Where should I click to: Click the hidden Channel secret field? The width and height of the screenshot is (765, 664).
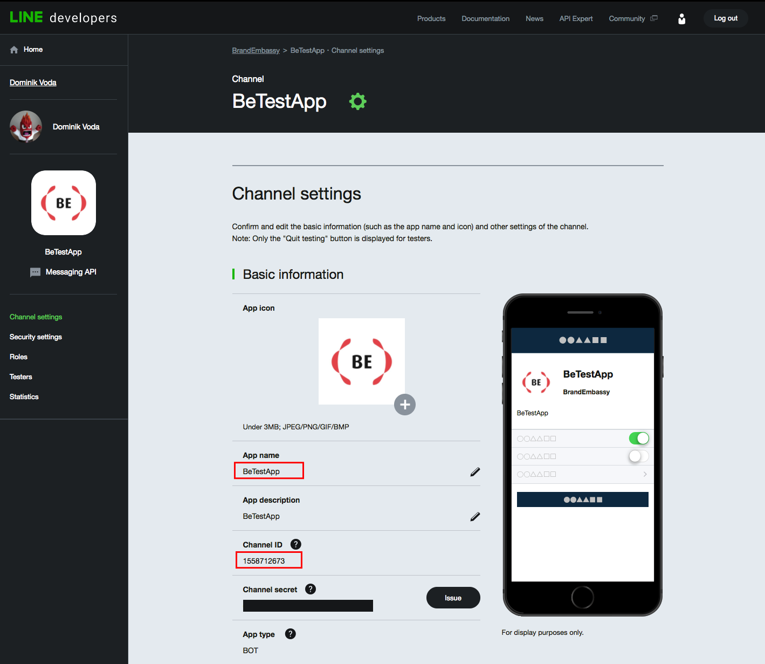pyautogui.click(x=308, y=606)
